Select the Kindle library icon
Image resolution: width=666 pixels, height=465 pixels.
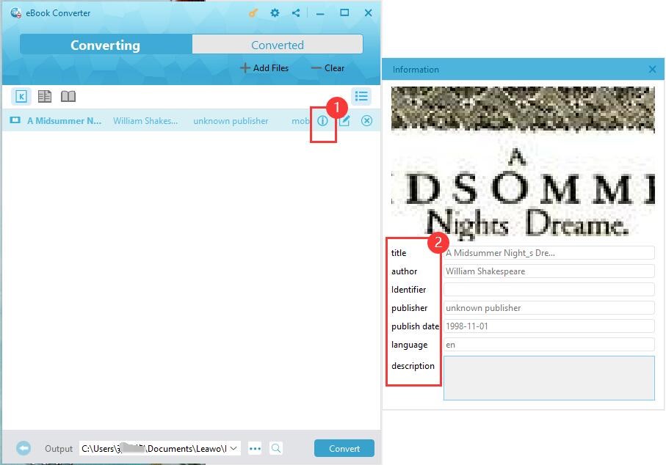21,97
